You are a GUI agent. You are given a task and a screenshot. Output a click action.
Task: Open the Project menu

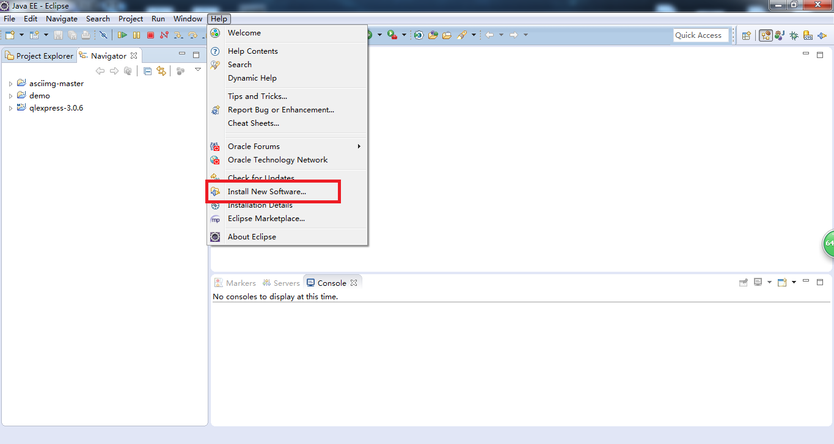(x=131, y=19)
